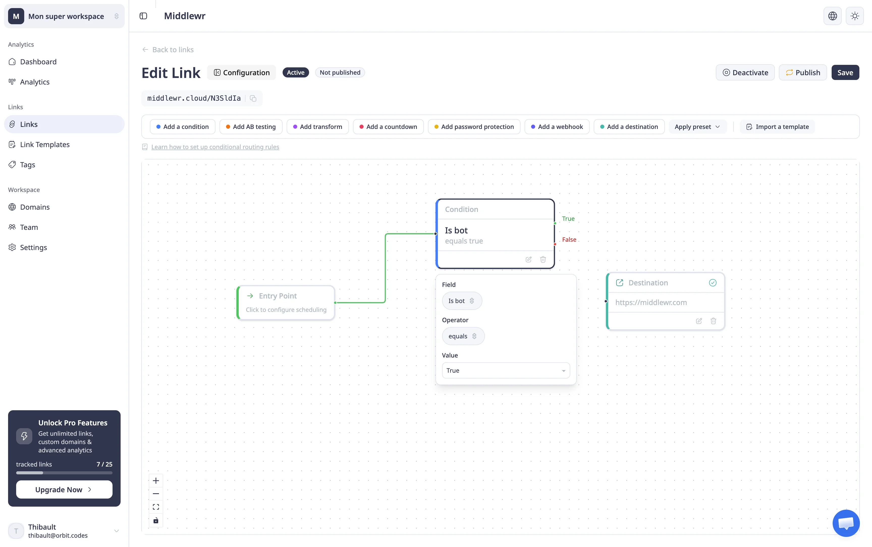Open the Analytics page
The width and height of the screenshot is (872, 547).
click(64, 82)
